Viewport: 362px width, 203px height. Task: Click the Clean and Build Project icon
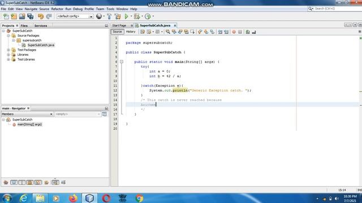coord(118,16)
